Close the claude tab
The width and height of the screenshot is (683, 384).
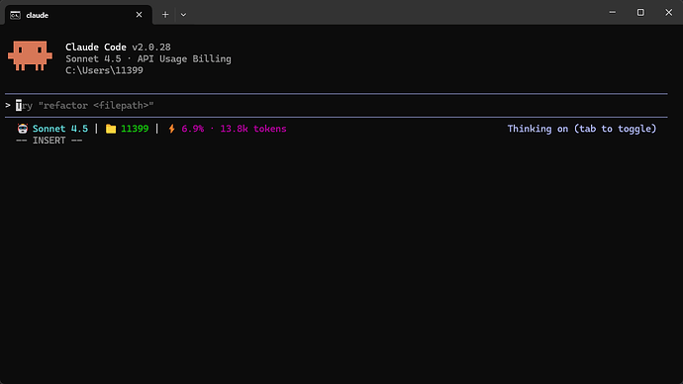click(x=139, y=15)
